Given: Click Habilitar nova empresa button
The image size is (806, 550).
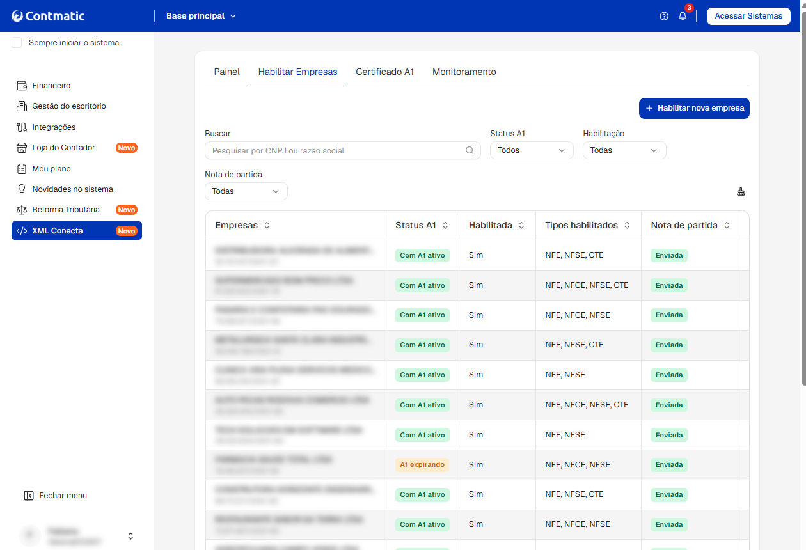Looking at the screenshot, I should [694, 108].
